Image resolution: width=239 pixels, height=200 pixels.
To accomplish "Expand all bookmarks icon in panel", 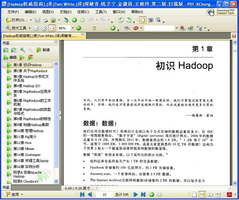I will coord(6,50).
